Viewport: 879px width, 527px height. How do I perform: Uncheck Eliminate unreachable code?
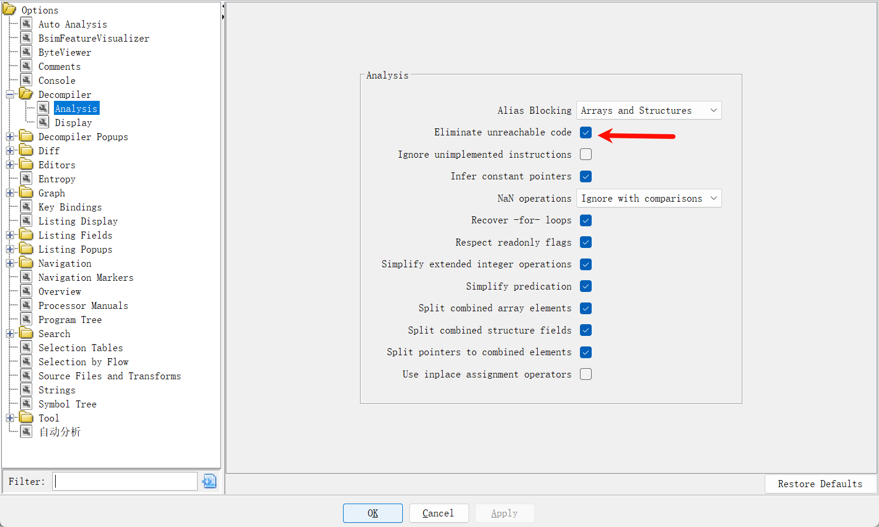[x=586, y=132]
